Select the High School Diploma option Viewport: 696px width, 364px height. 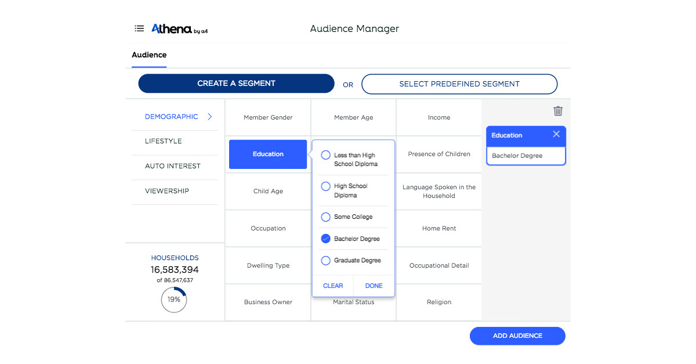pos(326,186)
